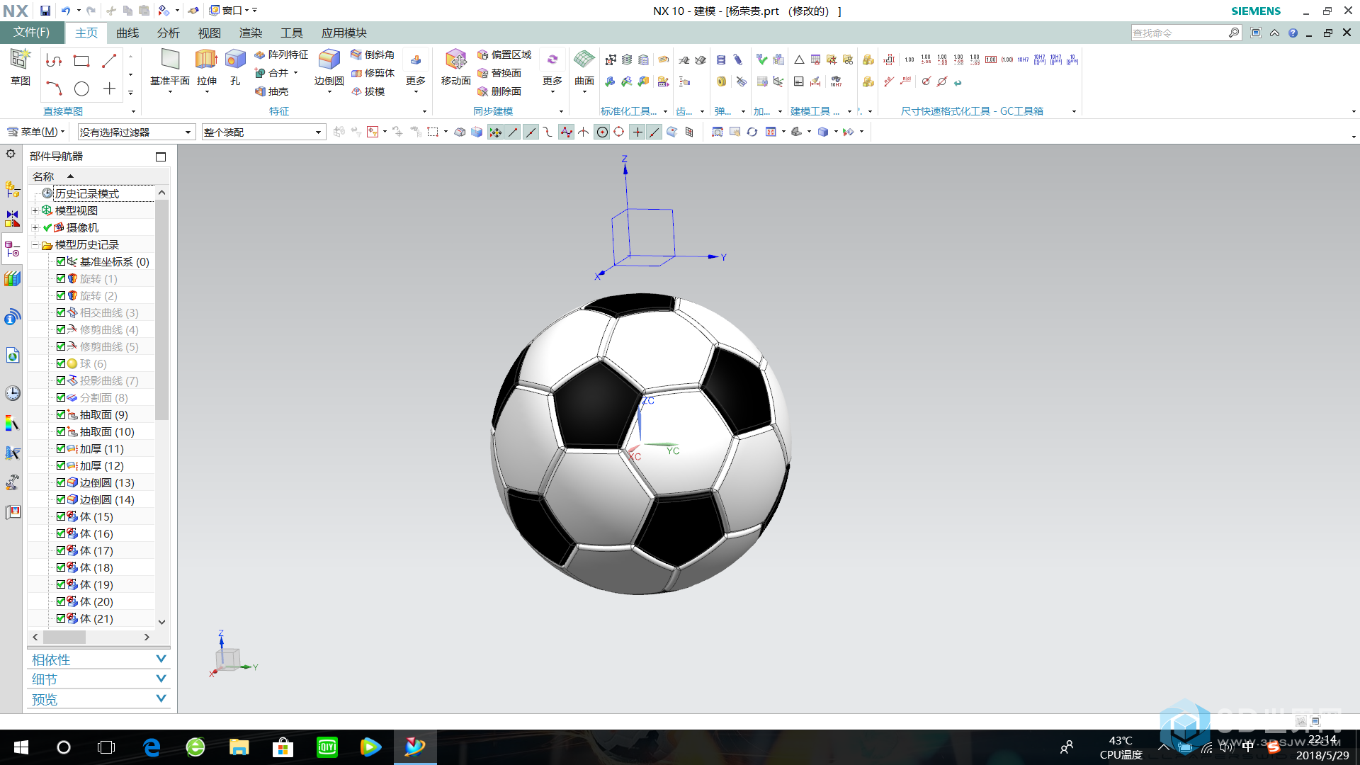Open the selection filter dropdown 没有选择过滤器
This screenshot has width=1360, height=765.
click(136, 132)
